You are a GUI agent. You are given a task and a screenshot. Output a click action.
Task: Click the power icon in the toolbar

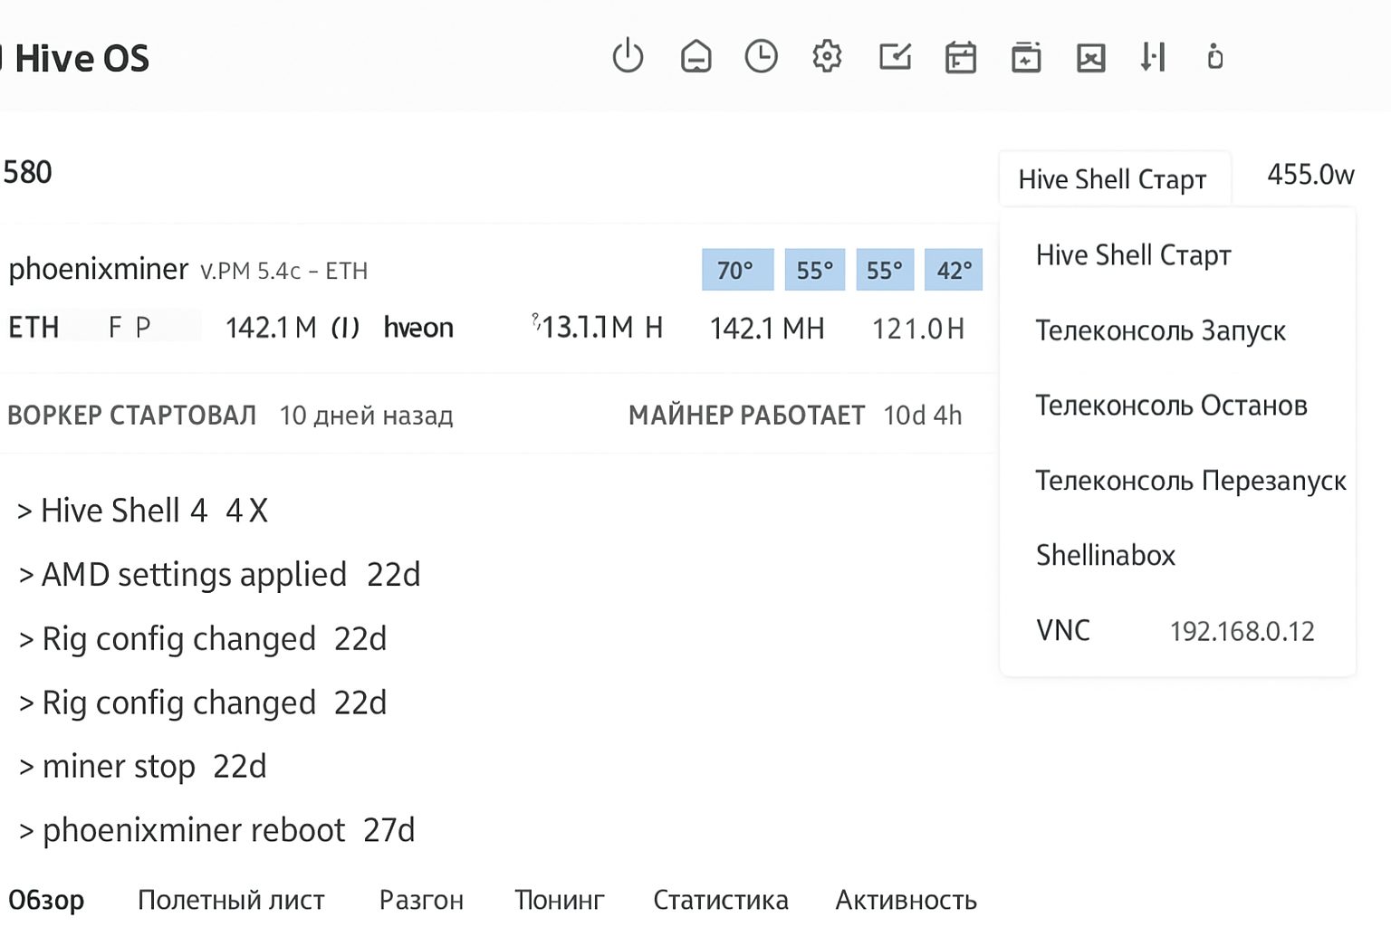[627, 57]
